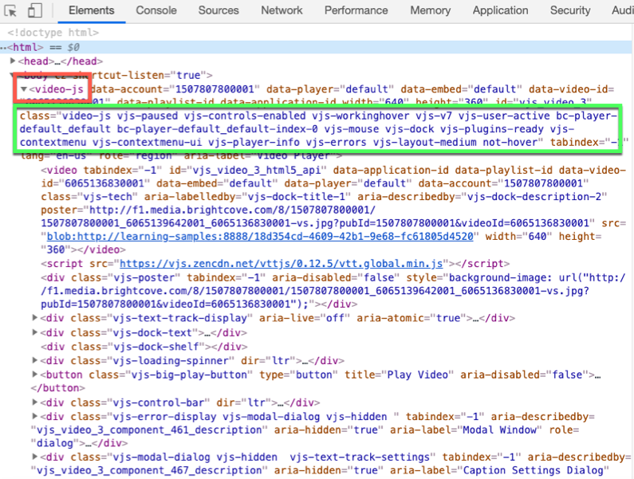Open the Memory tab
Screen dimensions: 634x479
point(430,10)
